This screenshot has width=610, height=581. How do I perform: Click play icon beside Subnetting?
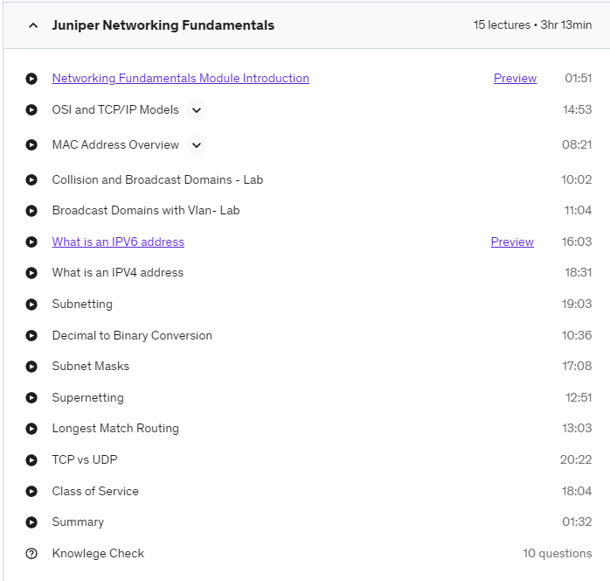[x=31, y=304]
